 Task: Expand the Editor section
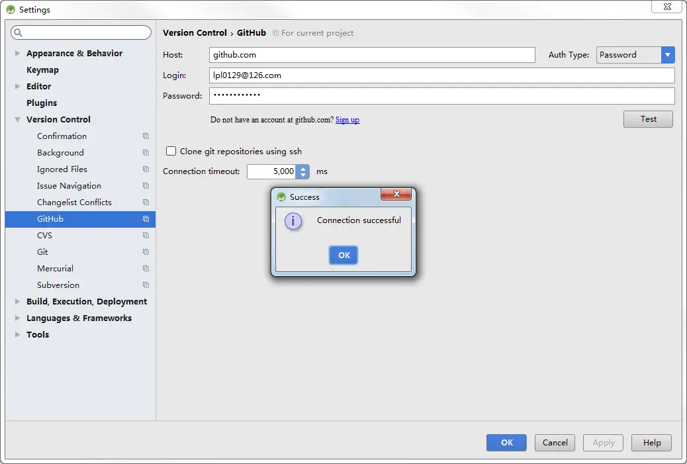coord(17,86)
